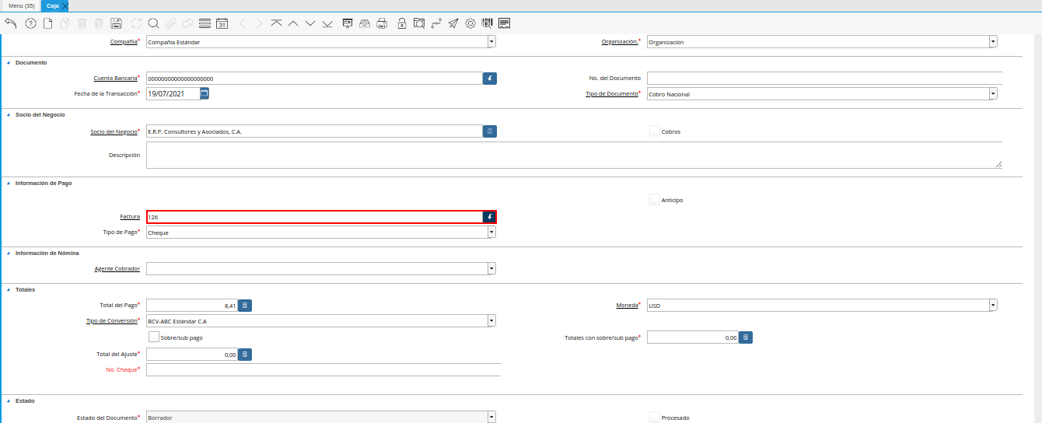Image resolution: width=1042 pixels, height=423 pixels.
Task: Click the Copy record toolbar icon
Action: 65,23
